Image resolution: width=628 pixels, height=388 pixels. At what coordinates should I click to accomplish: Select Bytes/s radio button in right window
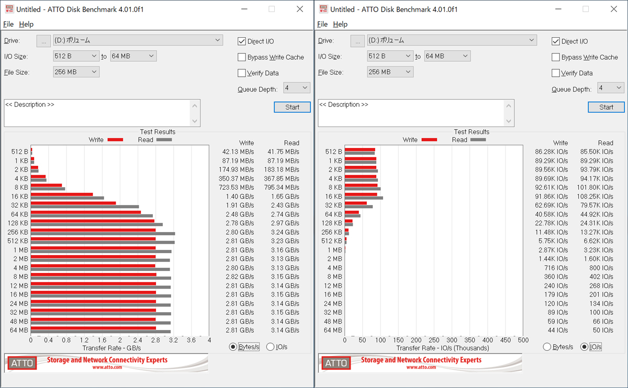(x=547, y=347)
